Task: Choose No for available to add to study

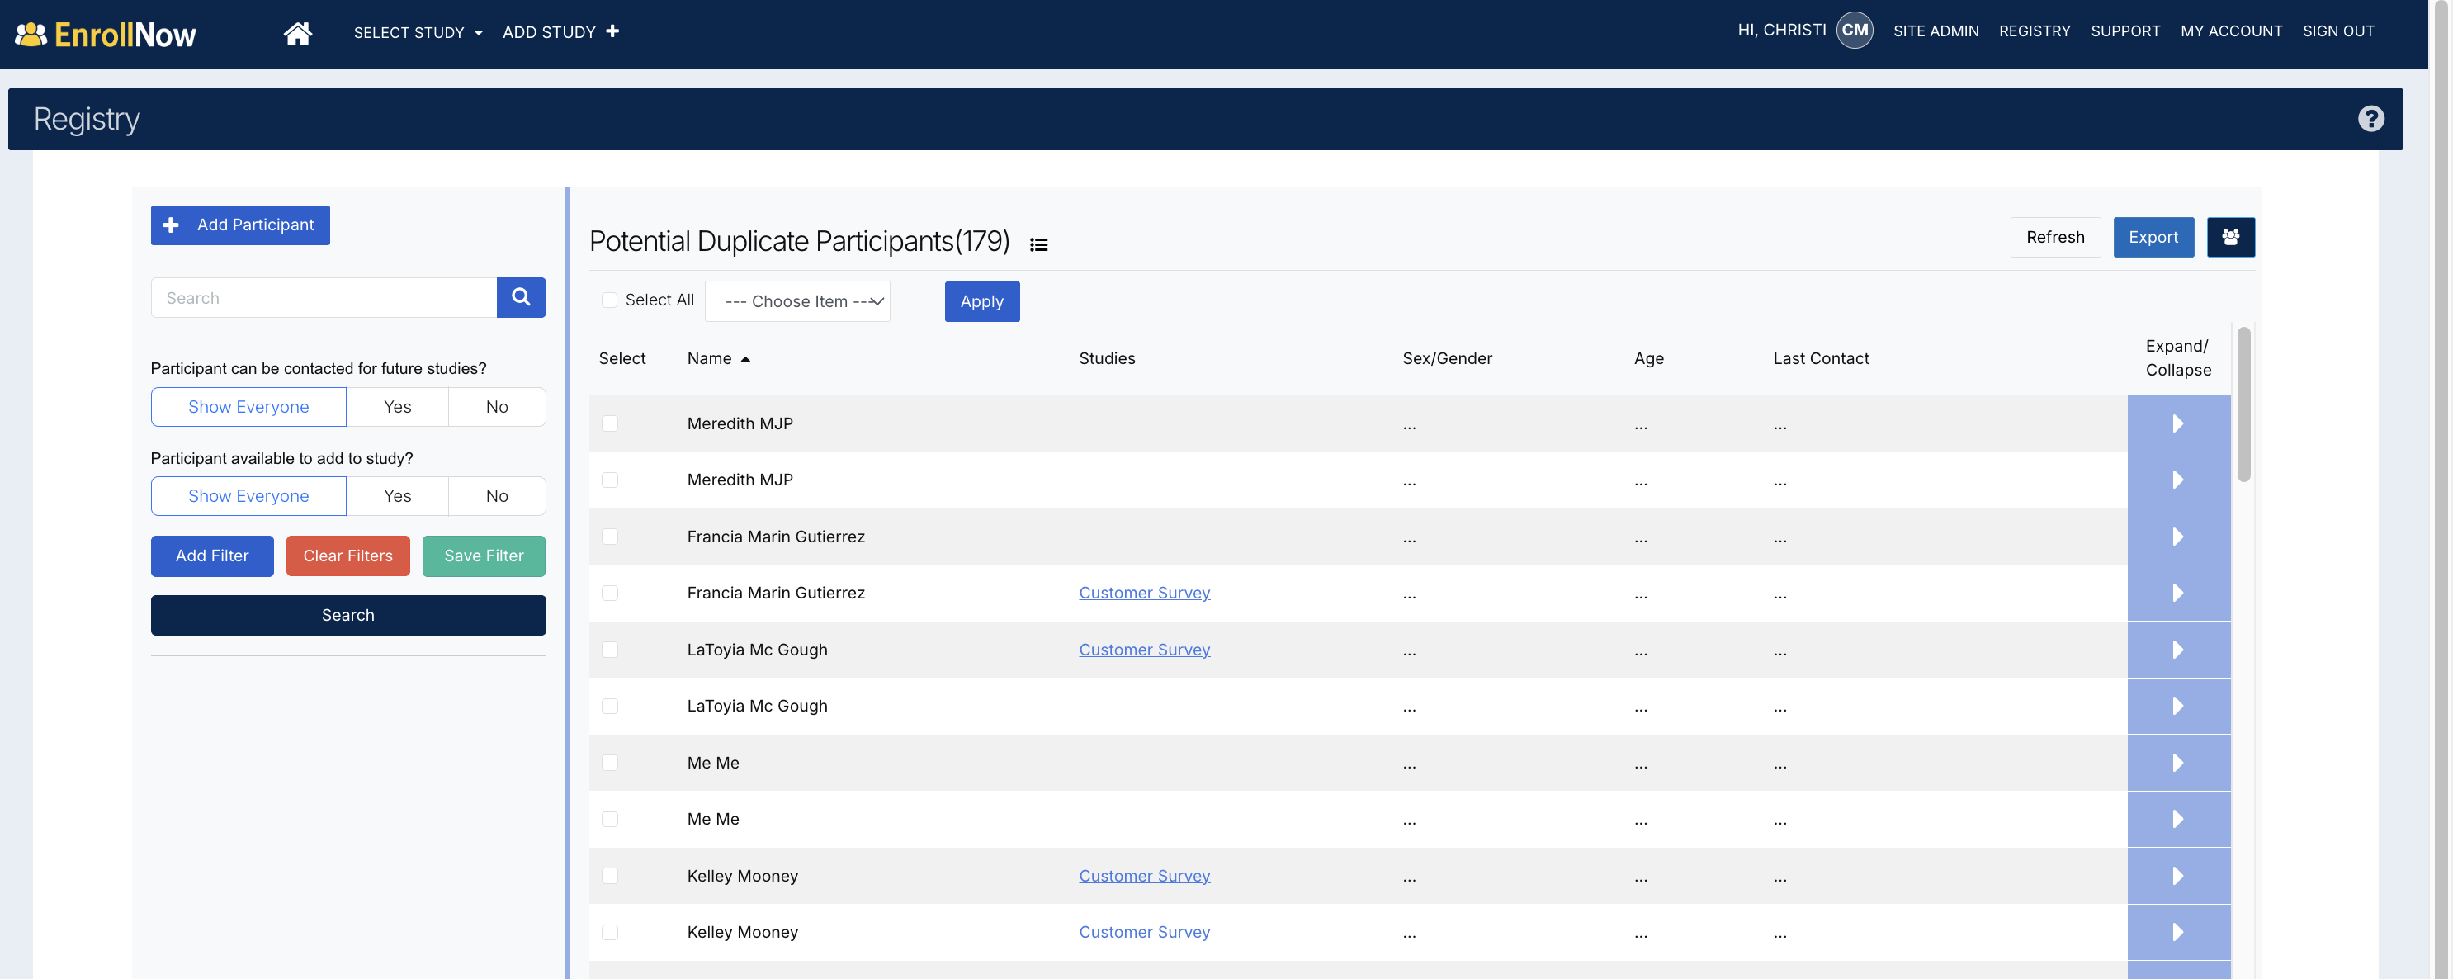Action: coord(497,496)
